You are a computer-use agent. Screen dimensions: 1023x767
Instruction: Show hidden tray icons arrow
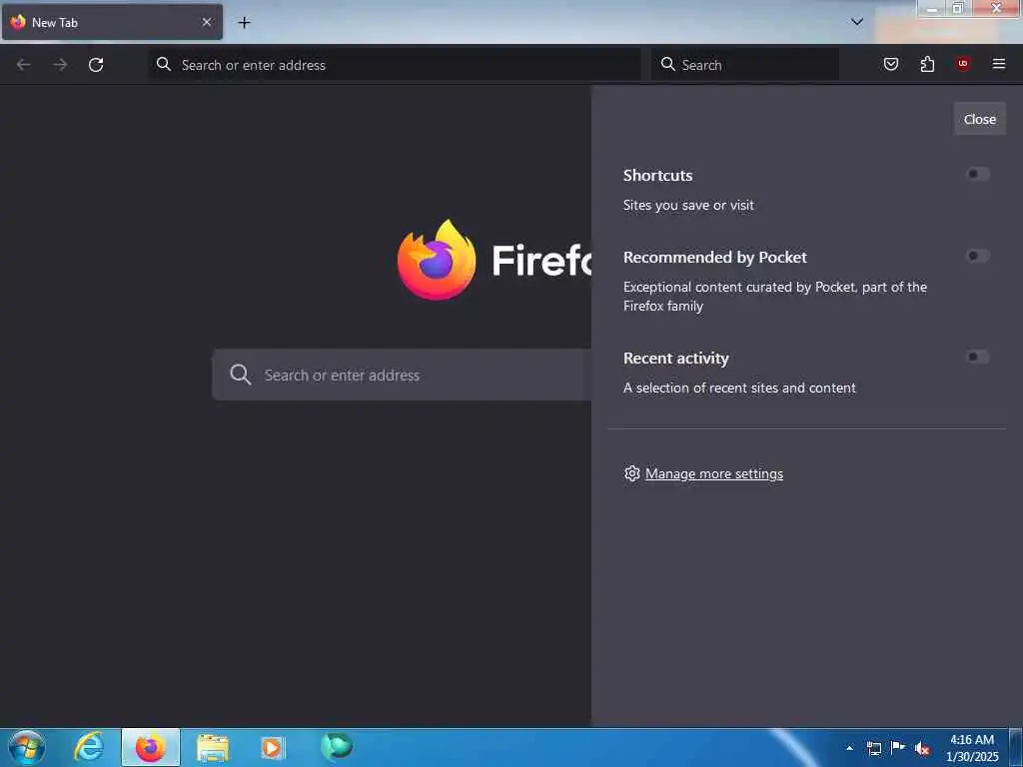tap(849, 748)
